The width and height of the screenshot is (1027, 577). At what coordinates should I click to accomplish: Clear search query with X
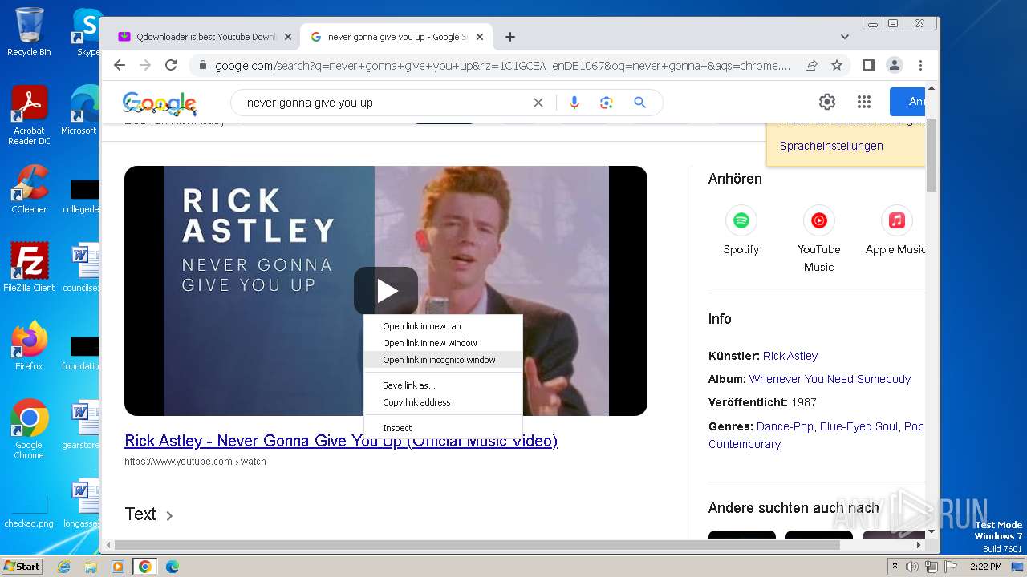point(538,103)
